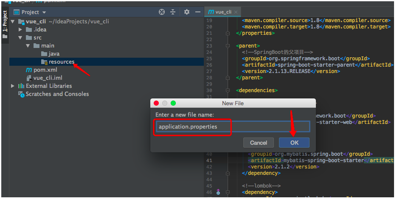Click green zoom button of New File dialog
The height and width of the screenshot is (199, 397).
click(x=173, y=103)
